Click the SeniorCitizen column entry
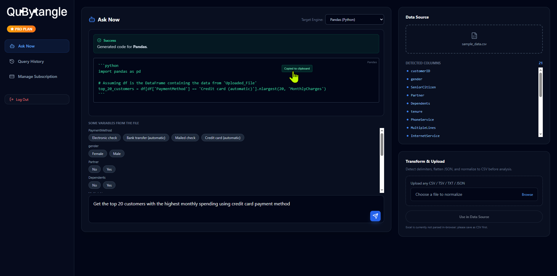The width and height of the screenshot is (557, 276). click(x=423, y=87)
